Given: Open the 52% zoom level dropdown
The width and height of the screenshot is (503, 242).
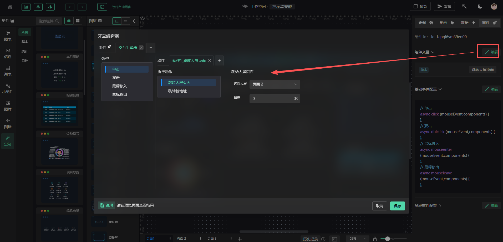Looking at the screenshot, I should (x=357, y=239).
